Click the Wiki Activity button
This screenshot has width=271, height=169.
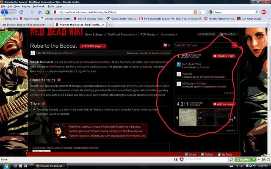pyautogui.click(x=228, y=34)
